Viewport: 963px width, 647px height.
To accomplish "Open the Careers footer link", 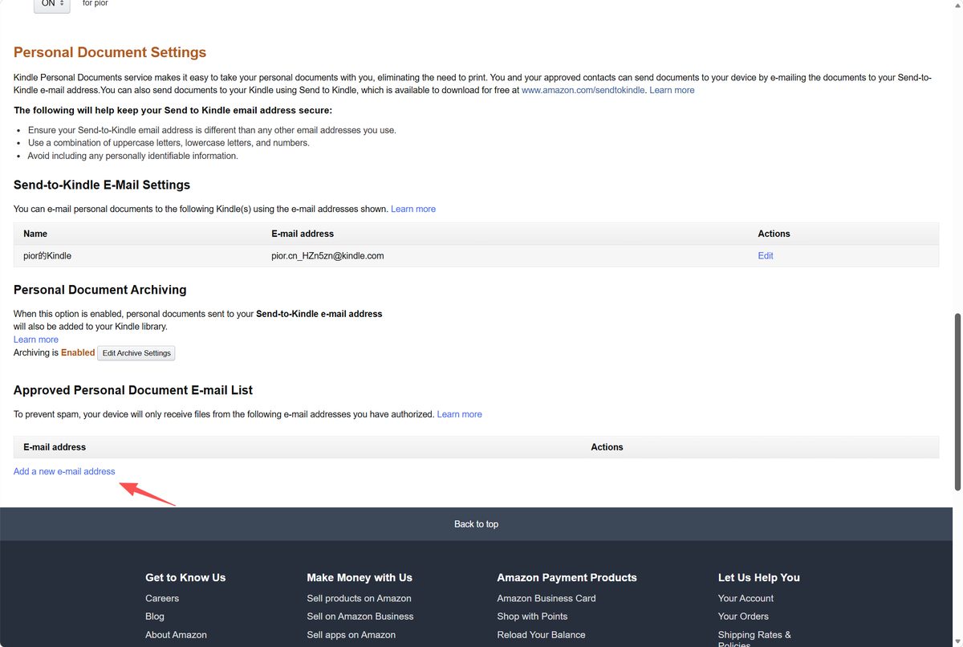I will click(x=162, y=598).
